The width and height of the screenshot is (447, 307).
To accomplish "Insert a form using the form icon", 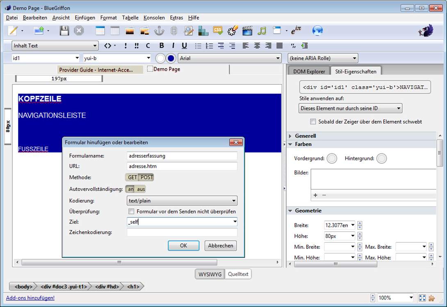I will click(x=276, y=30).
